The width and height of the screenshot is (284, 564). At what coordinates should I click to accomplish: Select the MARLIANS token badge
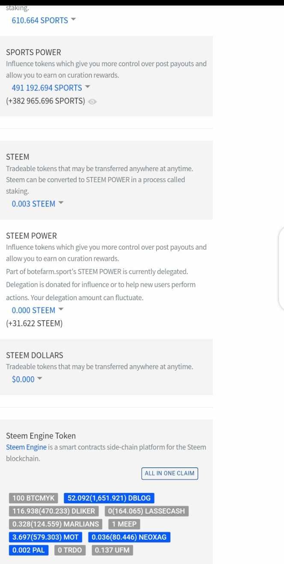click(56, 524)
